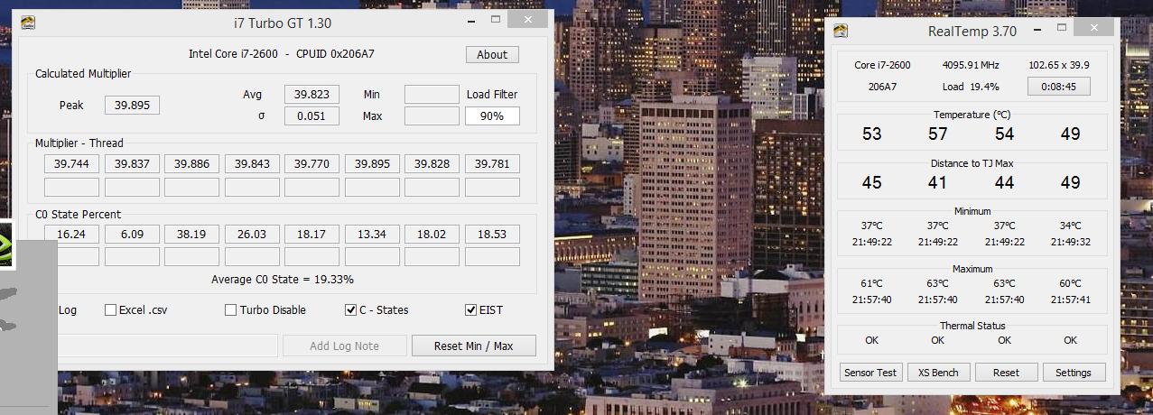Viewport: 1153px width, 415px height.
Task: Click the 102.65 x 39.9 reading
Action: [1058, 65]
